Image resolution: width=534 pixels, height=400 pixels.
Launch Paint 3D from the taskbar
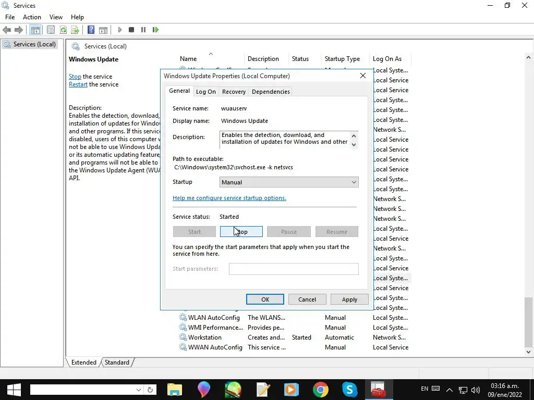pos(204,390)
